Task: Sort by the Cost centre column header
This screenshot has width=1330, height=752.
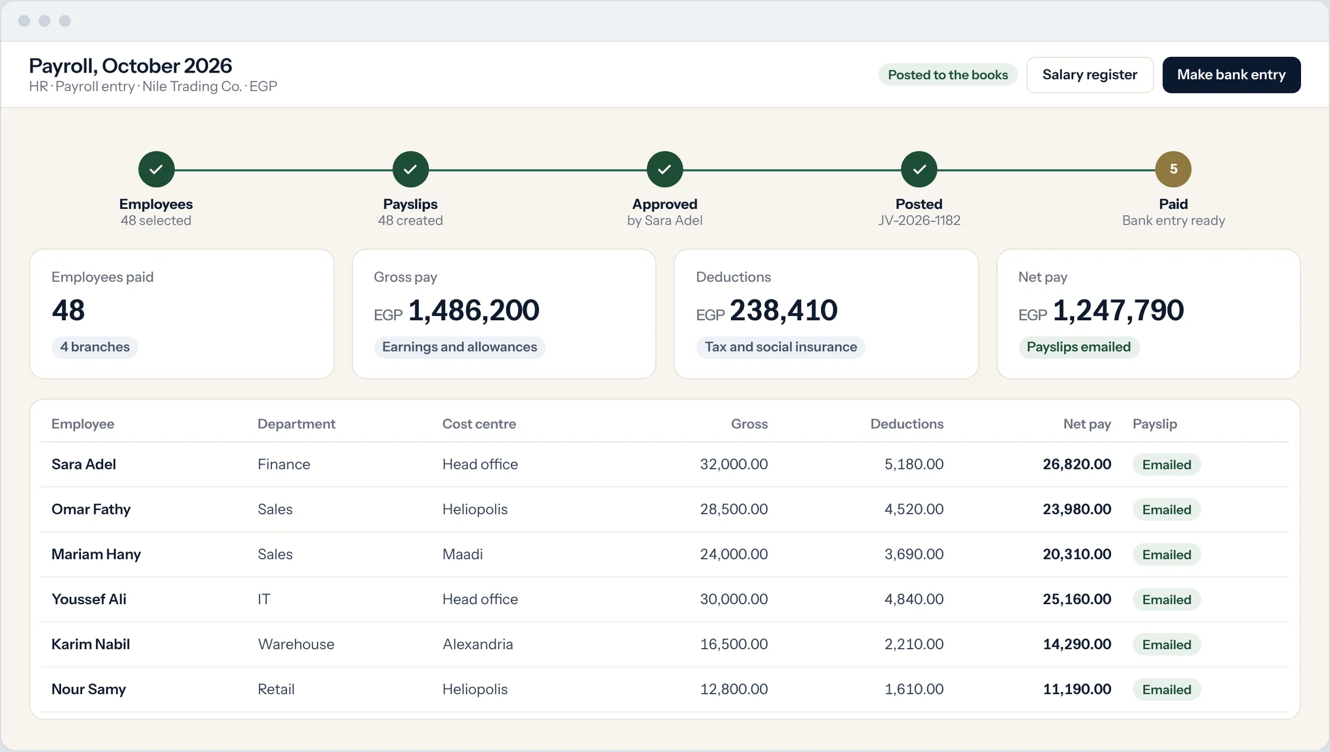Action: pos(479,424)
